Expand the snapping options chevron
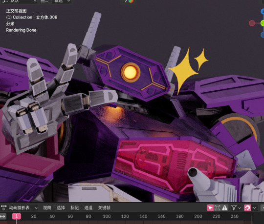 point(254,208)
